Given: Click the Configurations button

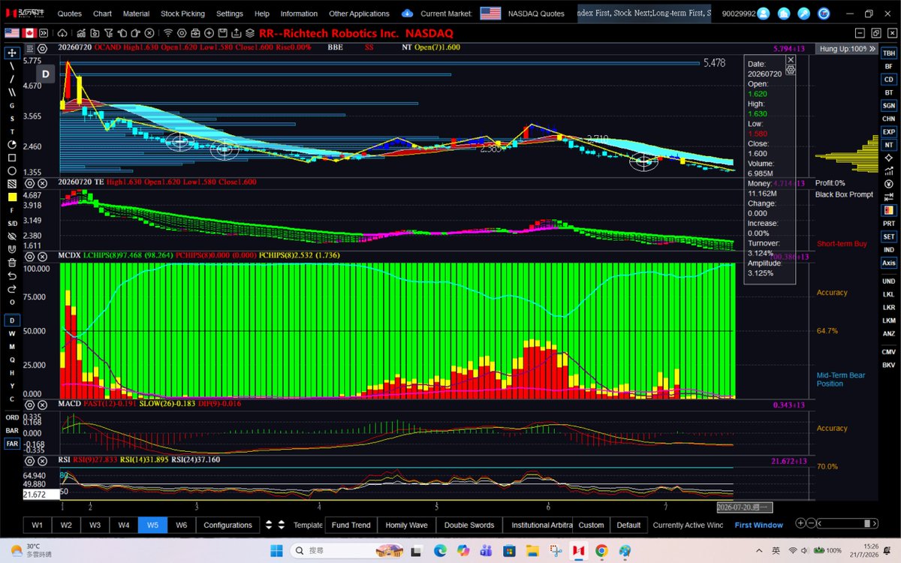Looking at the screenshot, I should [x=228, y=525].
